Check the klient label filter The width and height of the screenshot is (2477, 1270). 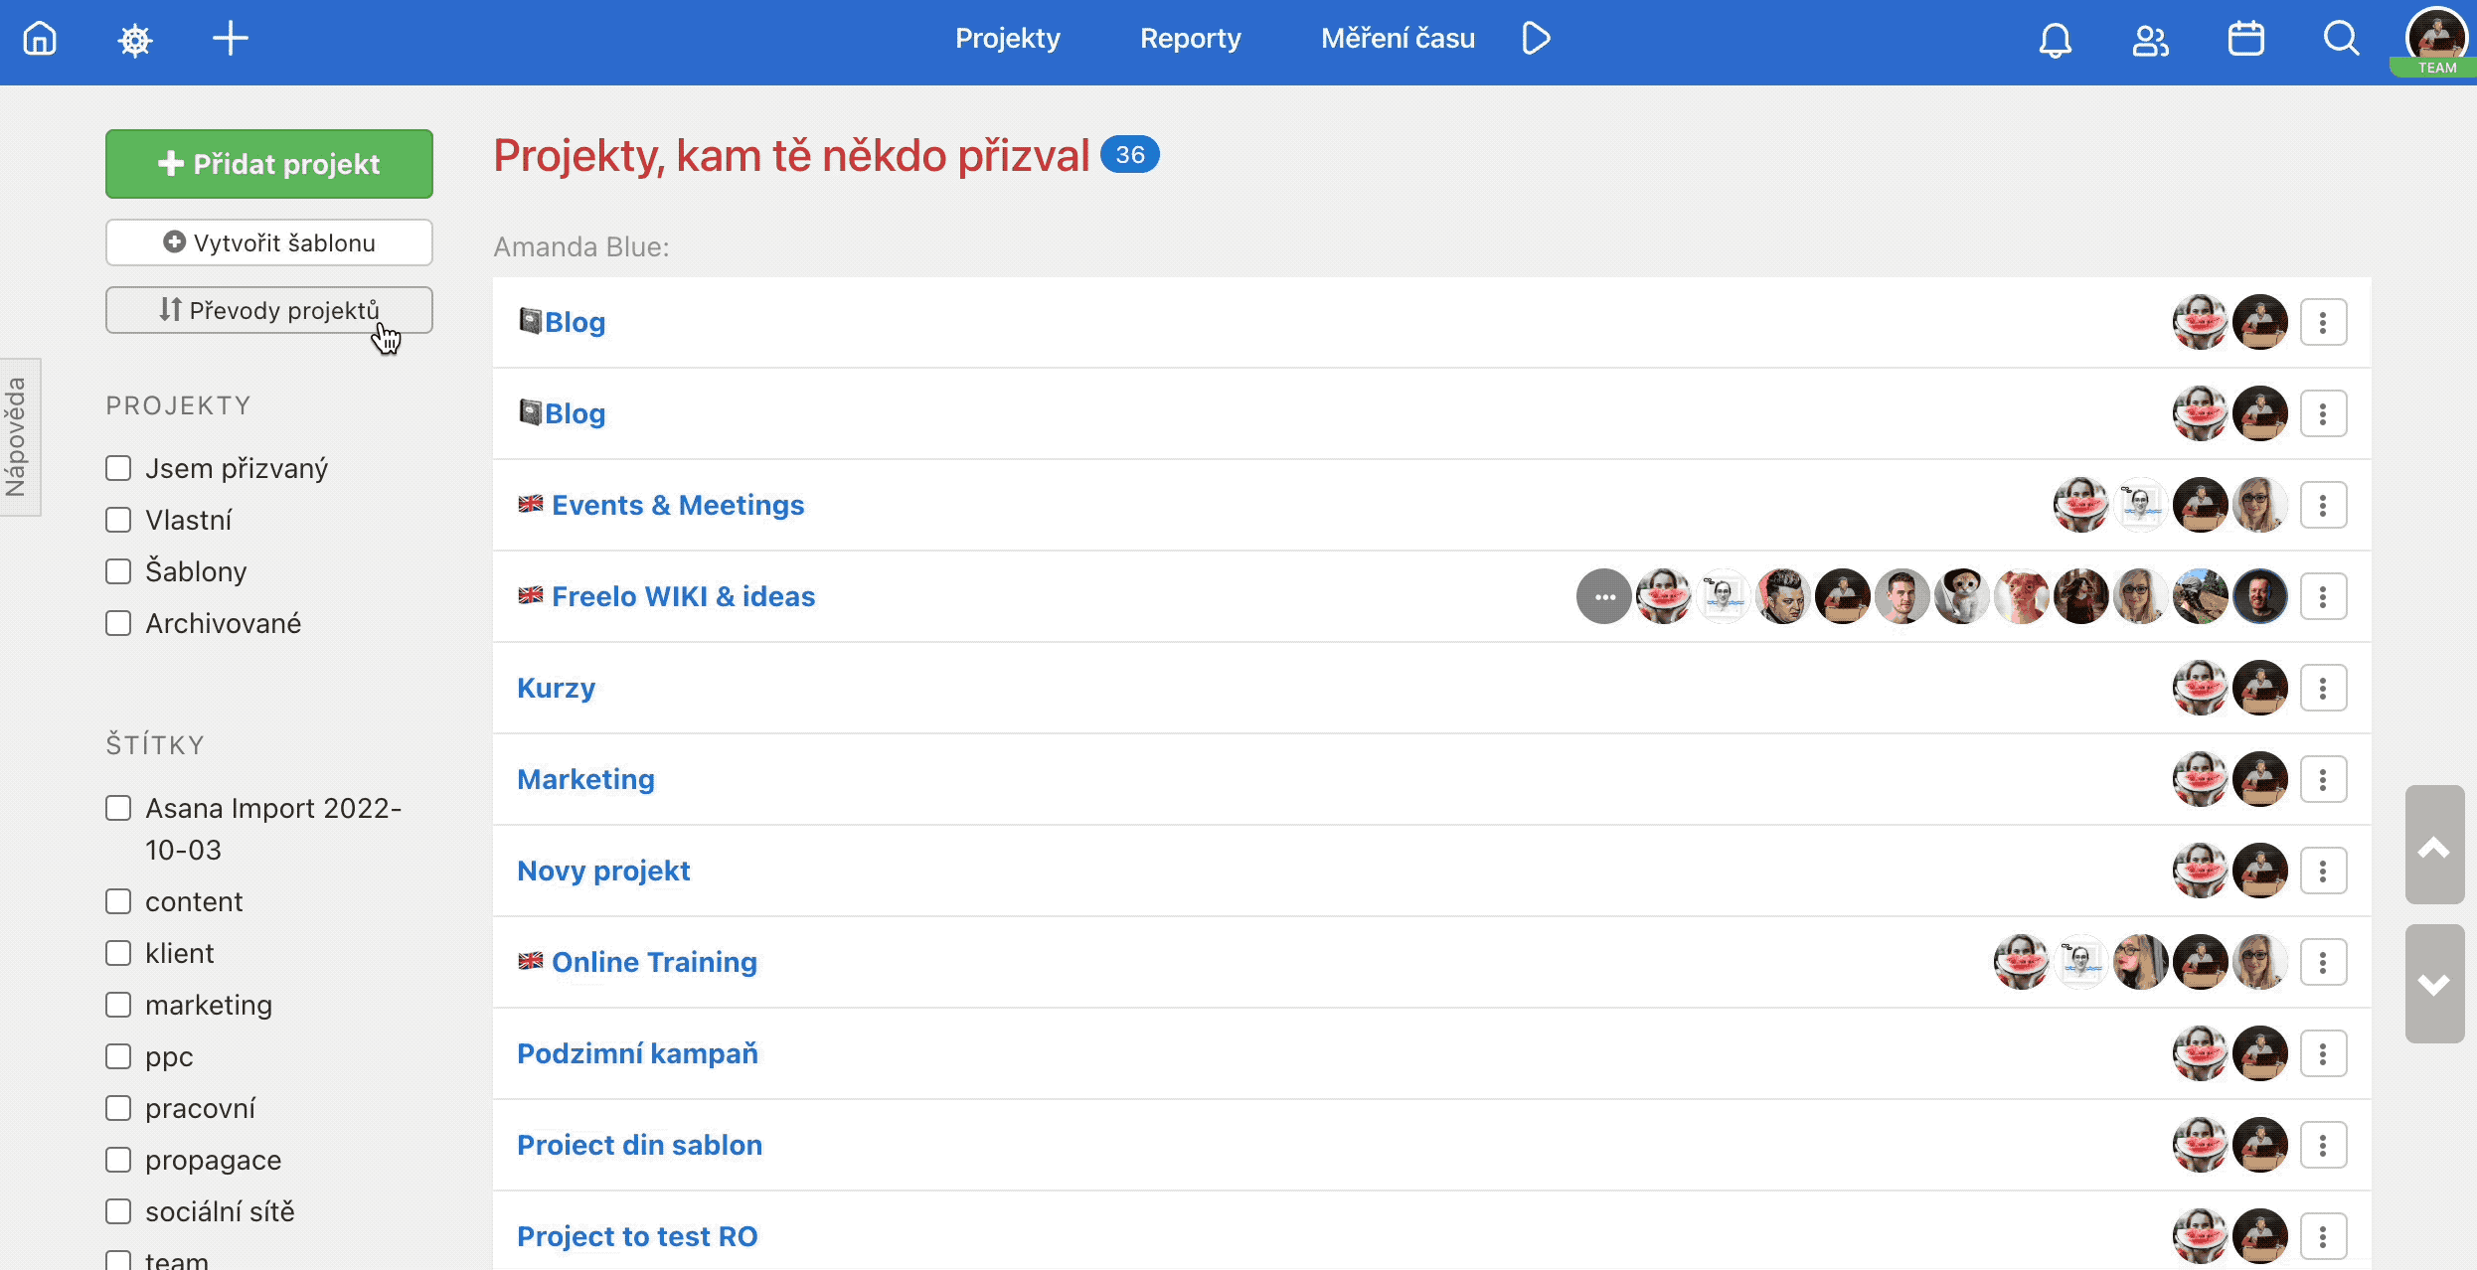point(118,953)
